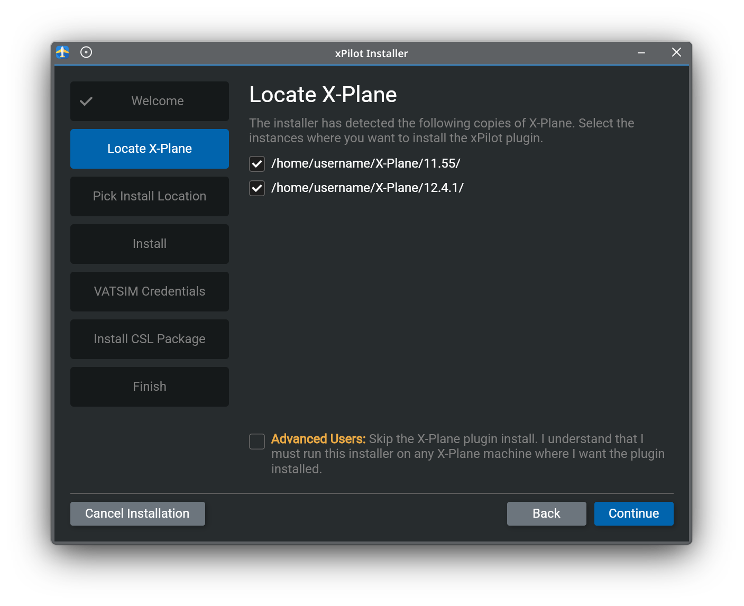This screenshot has height=606, width=744.
Task: Click the checkmark icon on the Welcome step
Action: (x=86, y=101)
